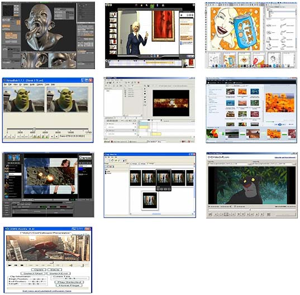Click the mark-in icon in VirtualDub's toolbar
This screenshot has height=295, width=300.
[x=52, y=136]
